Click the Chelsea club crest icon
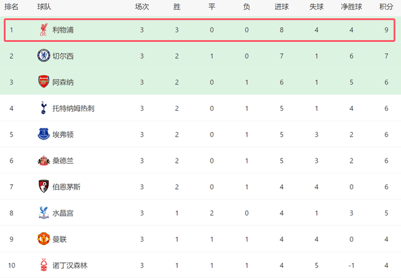 click(x=43, y=56)
